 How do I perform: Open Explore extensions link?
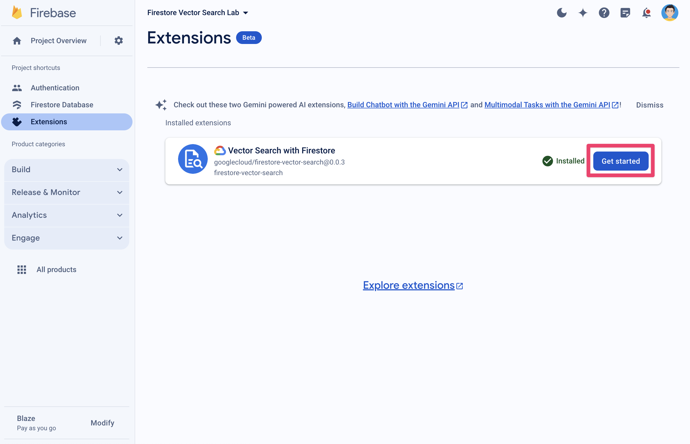[x=413, y=285]
